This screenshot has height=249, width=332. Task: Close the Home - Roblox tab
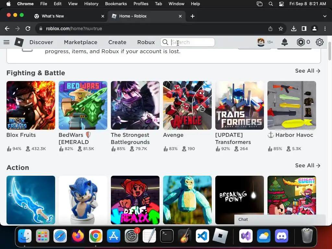[180, 16]
